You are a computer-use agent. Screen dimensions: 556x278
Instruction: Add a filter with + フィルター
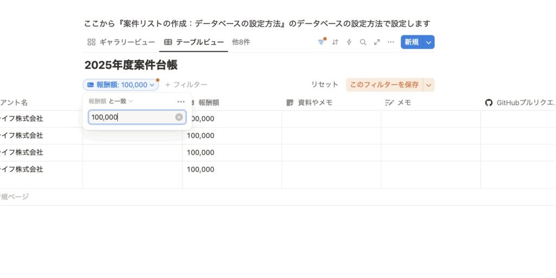point(186,85)
